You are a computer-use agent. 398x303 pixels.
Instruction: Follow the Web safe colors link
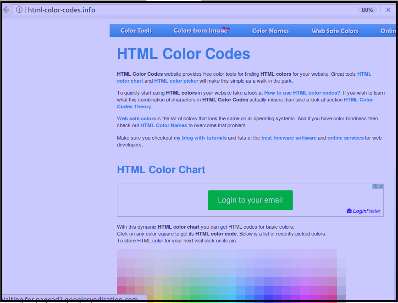tap(136, 118)
